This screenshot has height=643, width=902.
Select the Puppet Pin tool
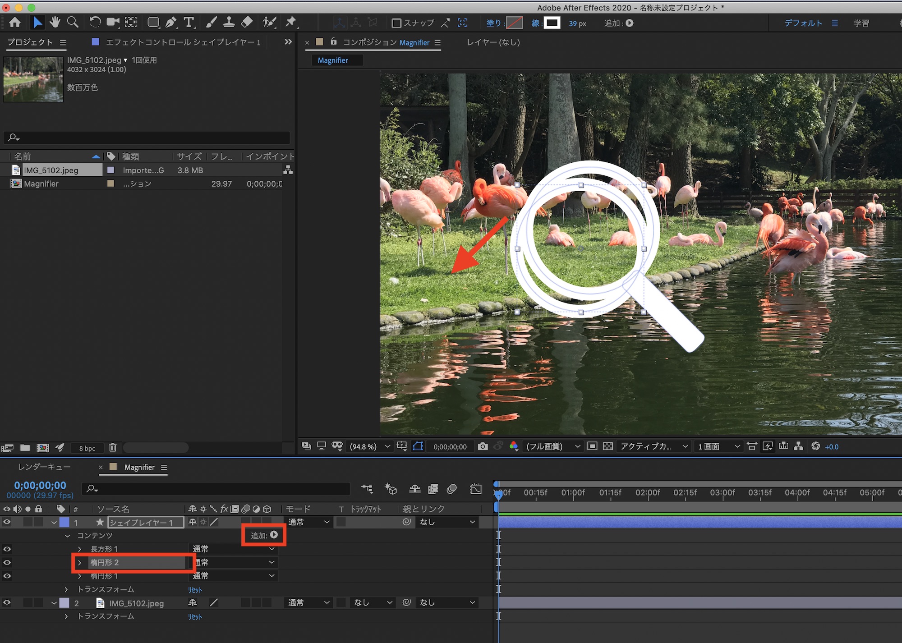291,22
